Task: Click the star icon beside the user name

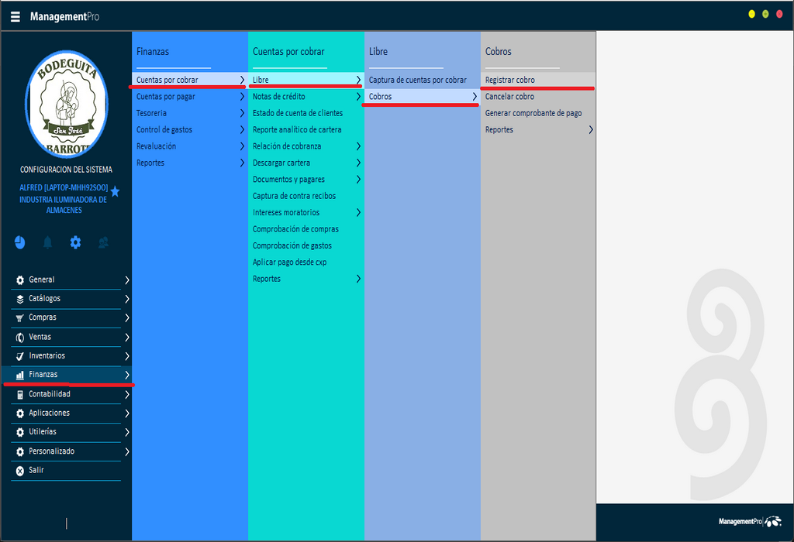Action: [x=116, y=191]
